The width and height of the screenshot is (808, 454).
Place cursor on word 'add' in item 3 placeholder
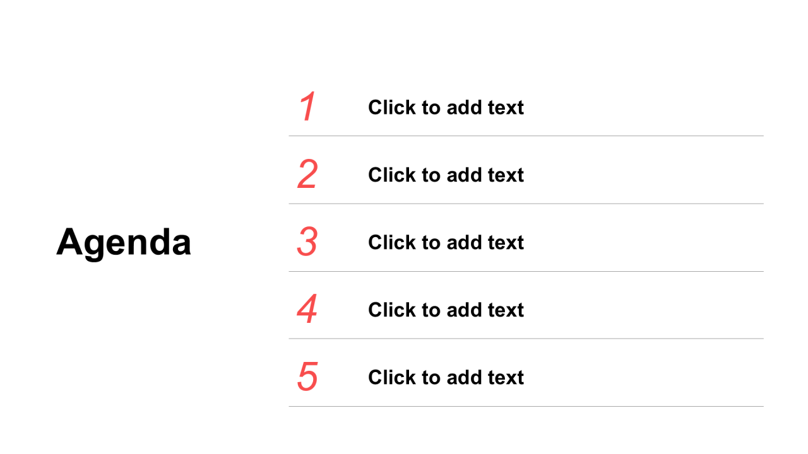[x=464, y=242]
